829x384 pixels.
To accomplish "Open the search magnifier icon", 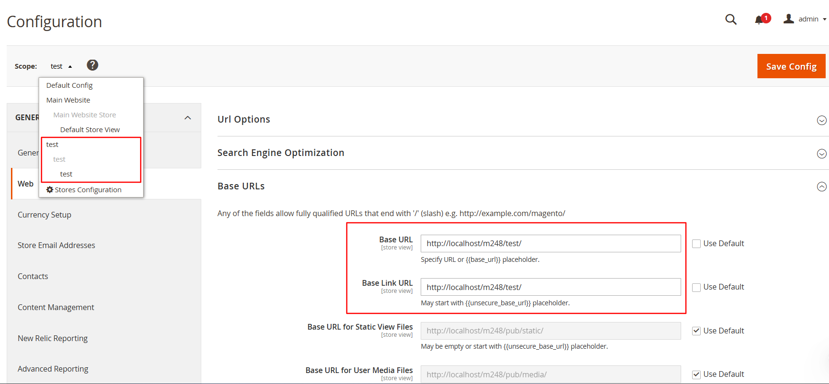I will (731, 19).
